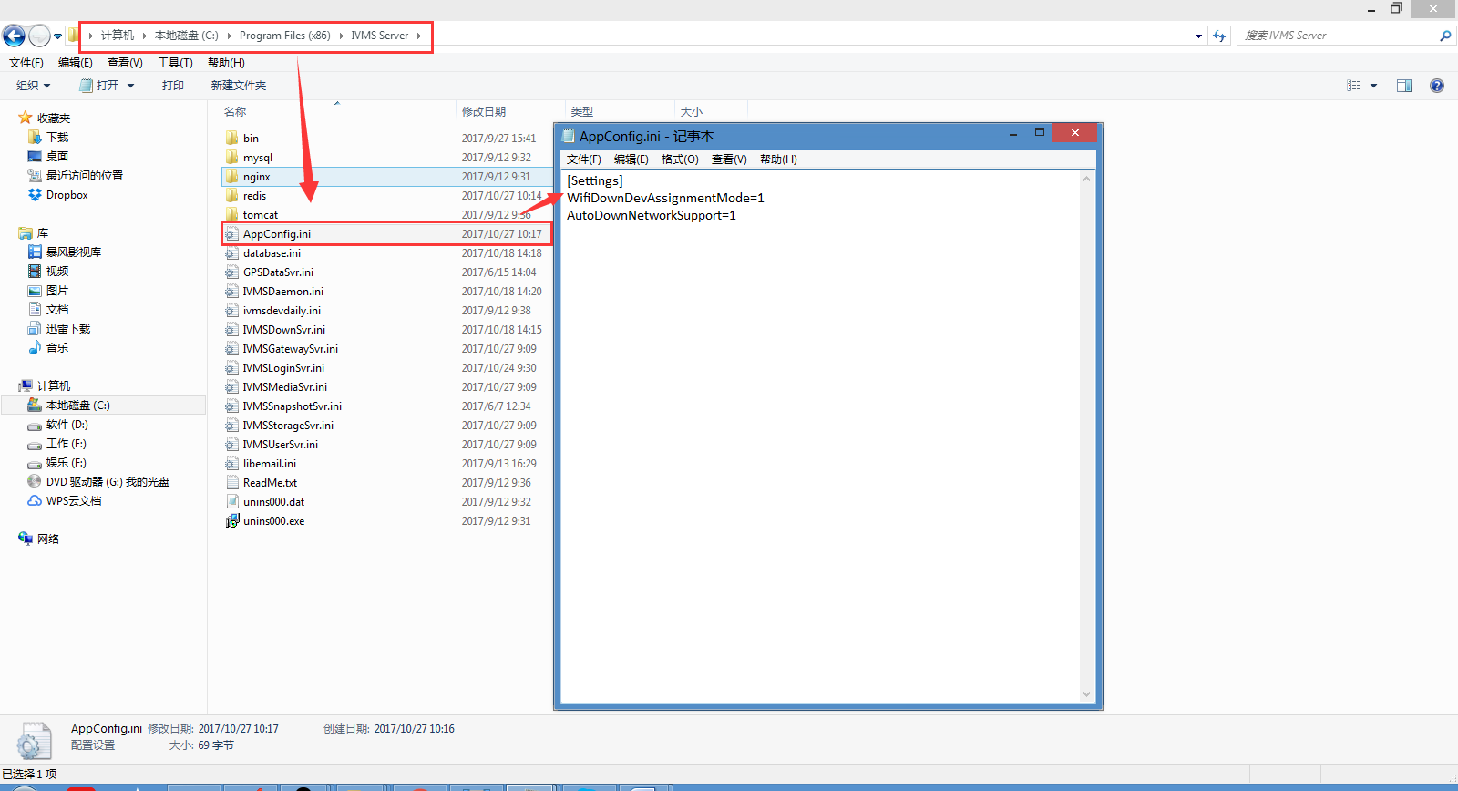Select the 工作 (E:) drive
1458x791 pixels.
click(66, 444)
